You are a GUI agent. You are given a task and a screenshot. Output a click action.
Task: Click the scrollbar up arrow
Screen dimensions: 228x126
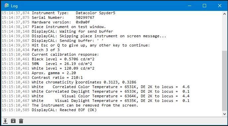(x=224, y=14)
